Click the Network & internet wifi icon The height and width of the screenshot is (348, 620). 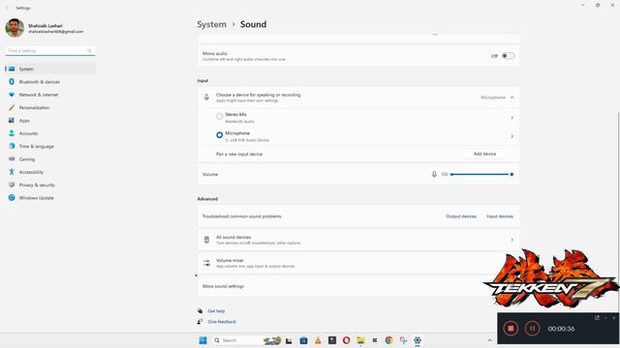[x=12, y=95]
